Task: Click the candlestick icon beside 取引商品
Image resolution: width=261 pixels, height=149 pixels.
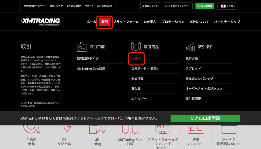Action: (136, 47)
